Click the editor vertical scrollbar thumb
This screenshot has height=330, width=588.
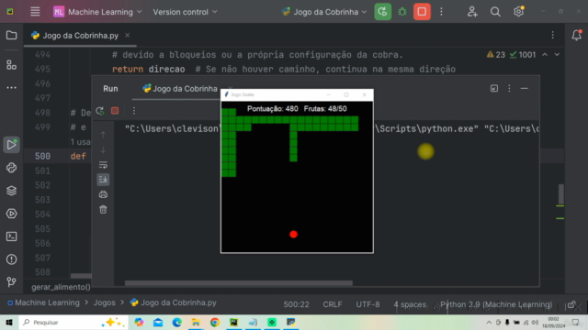click(560, 193)
